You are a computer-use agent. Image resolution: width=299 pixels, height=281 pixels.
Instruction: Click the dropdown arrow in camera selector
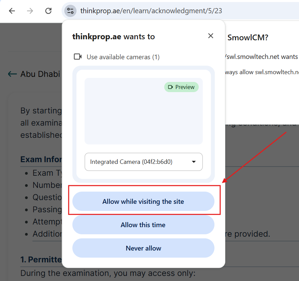click(x=194, y=162)
